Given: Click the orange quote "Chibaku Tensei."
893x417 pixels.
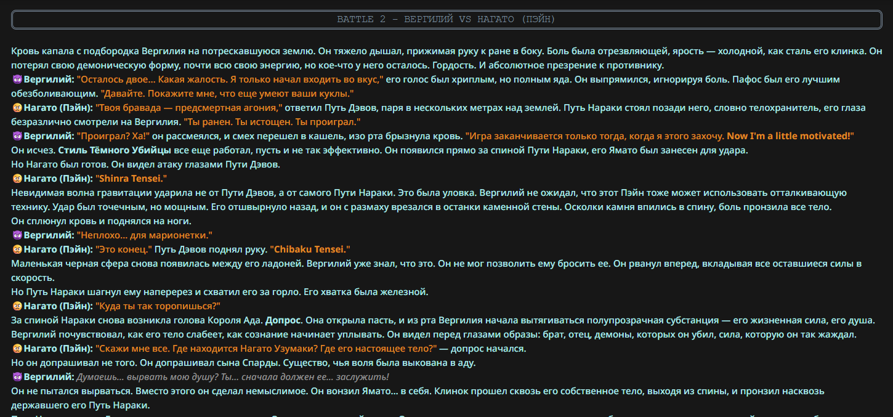Looking at the screenshot, I should [x=310, y=249].
